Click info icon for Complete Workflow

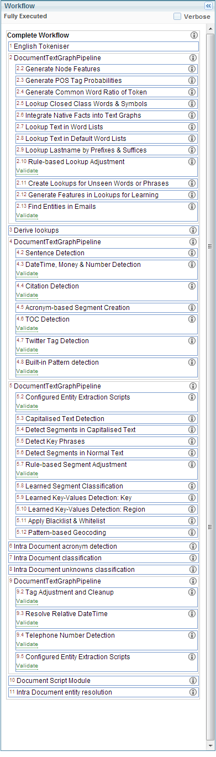click(194, 35)
